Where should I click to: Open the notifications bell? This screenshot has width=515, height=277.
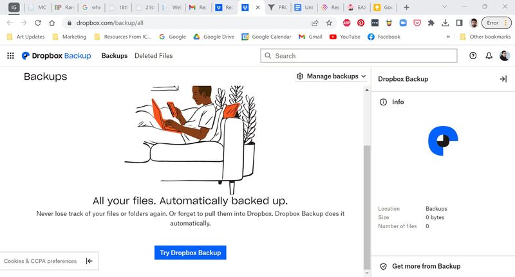(489, 56)
